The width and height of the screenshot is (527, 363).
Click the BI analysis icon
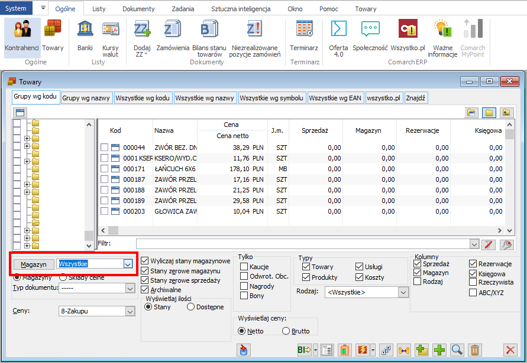click(x=304, y=349)
